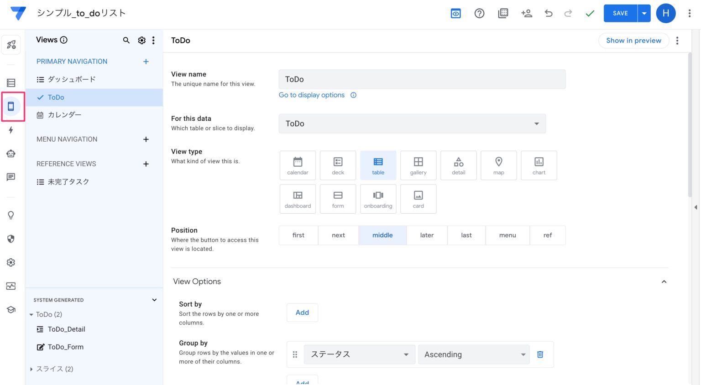Open the 未完了タスク reference view
This screenshot has width=701, height=385.
pyautogui.click(x=69, y=181)
